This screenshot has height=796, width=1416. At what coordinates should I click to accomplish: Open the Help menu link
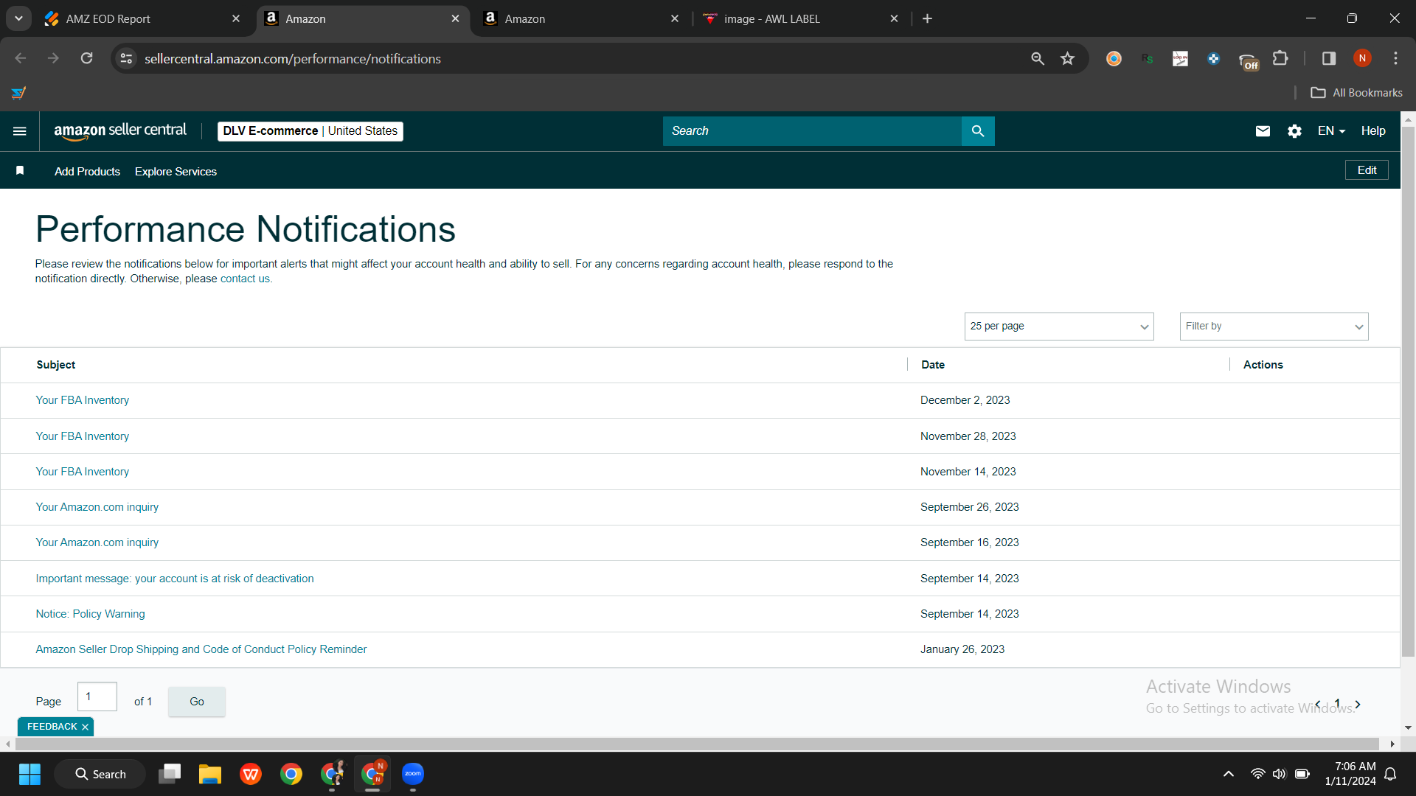[1373, 131]
